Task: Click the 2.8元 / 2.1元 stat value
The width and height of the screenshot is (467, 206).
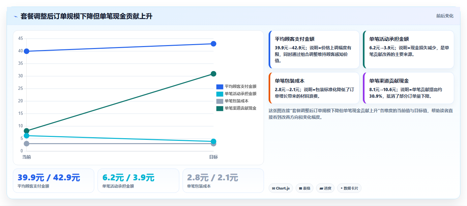Action: pyautogui.click(x=213, y=178)
